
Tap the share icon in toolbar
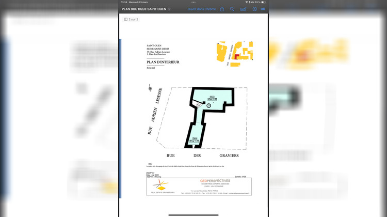pos(222,9)
